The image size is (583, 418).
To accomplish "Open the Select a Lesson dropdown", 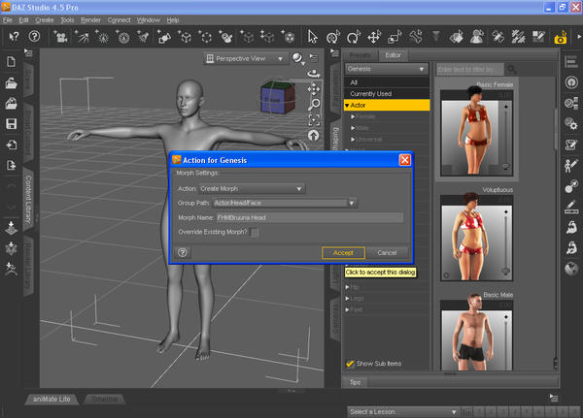I will tap(403, 411).
